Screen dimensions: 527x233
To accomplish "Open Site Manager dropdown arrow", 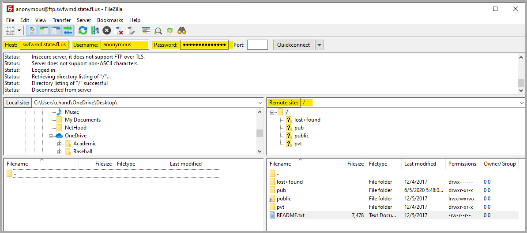I will (19, 30).
